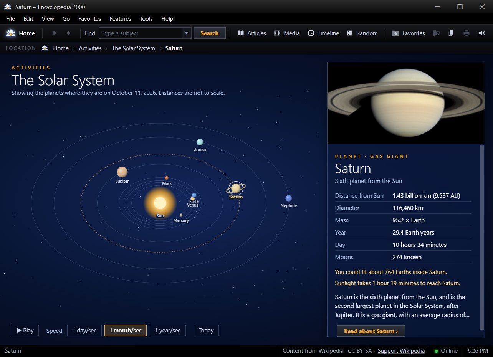The image size is (493, 357).
Task: Click the app lotus icon in title bar
Action: (x=8, y=7)
